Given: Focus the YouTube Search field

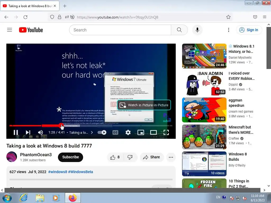Looking at the screenshot, I should (x=120, y=30).
